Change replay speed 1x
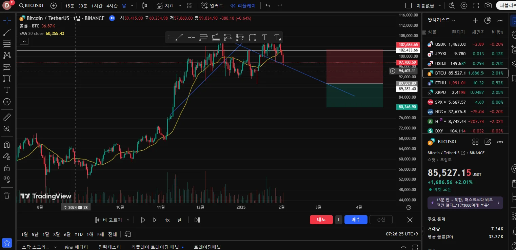516x250 pixels. click(167, 220)
